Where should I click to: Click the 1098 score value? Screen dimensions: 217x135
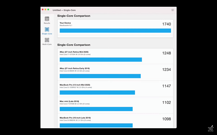[x=167, y=119]
